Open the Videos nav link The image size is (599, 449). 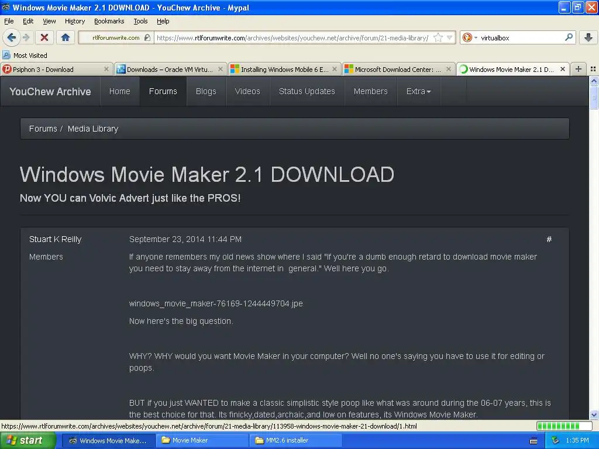pos(247,91)
